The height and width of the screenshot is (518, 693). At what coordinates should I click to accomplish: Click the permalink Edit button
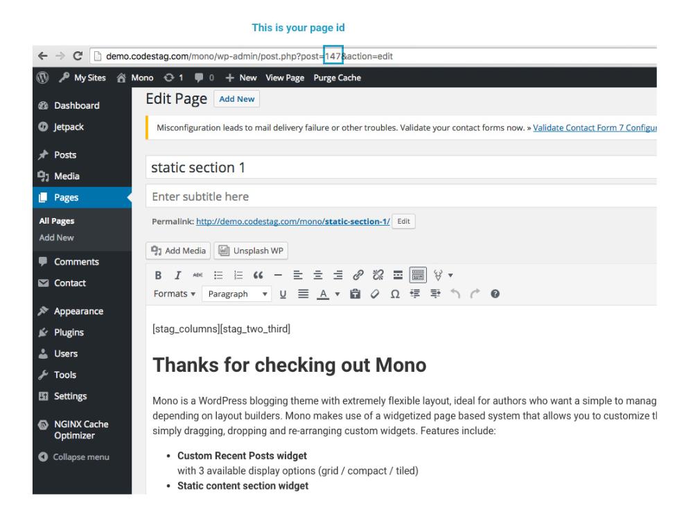pos(403,221)
